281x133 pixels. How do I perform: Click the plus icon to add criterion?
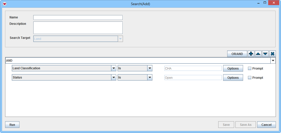[251, 54]
